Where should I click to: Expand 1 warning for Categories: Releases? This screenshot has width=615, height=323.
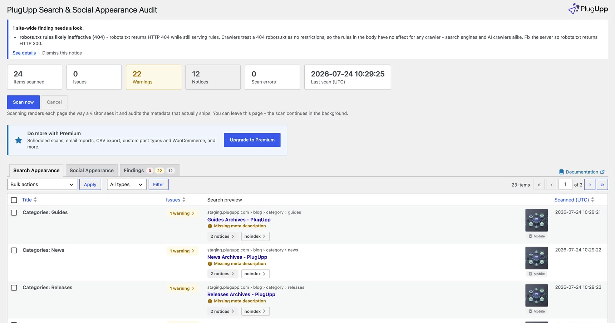point(182,289)
